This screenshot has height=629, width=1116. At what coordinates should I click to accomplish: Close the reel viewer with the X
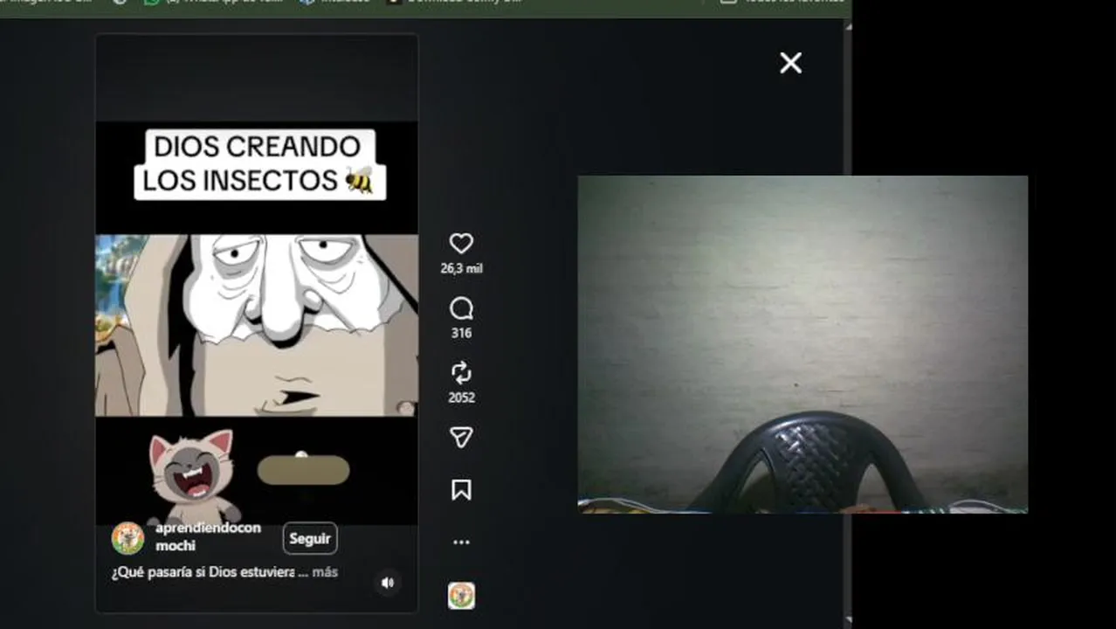point(790,63)
